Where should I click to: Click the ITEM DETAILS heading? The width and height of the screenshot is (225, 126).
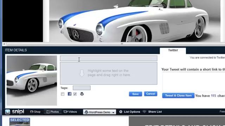[16, 50]
